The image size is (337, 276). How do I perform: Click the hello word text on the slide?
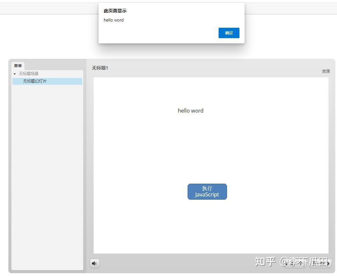191,111
